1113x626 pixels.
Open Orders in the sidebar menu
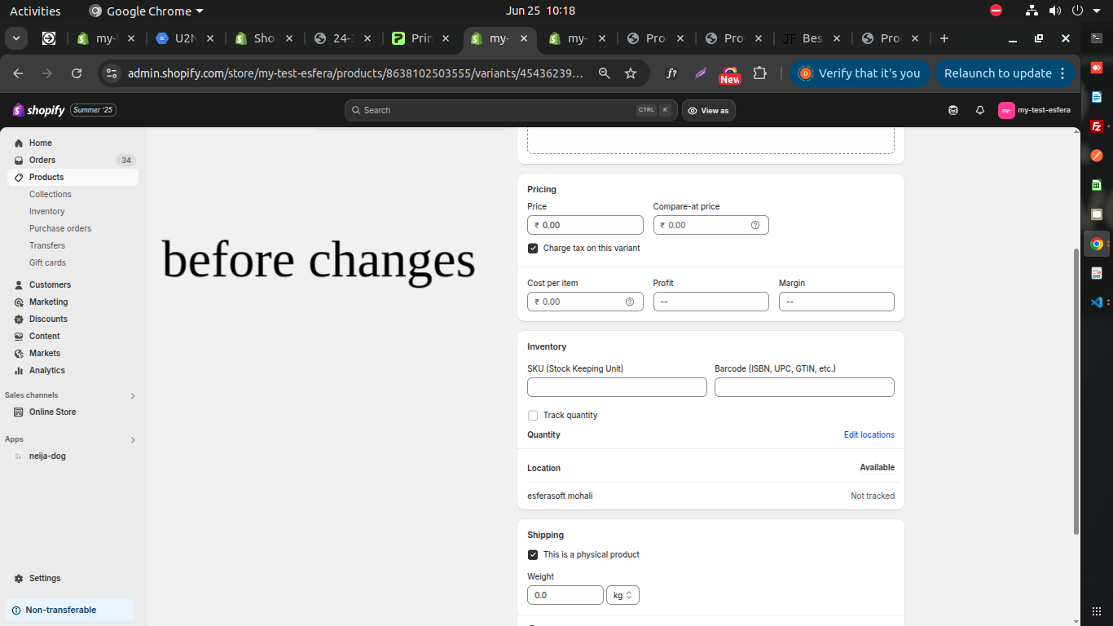coord(42,160)
